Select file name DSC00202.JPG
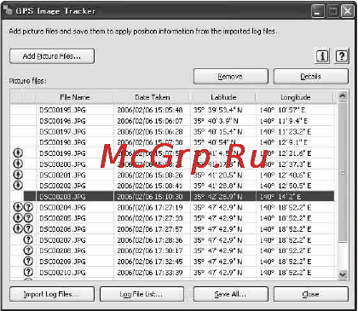 coord(62,186)
